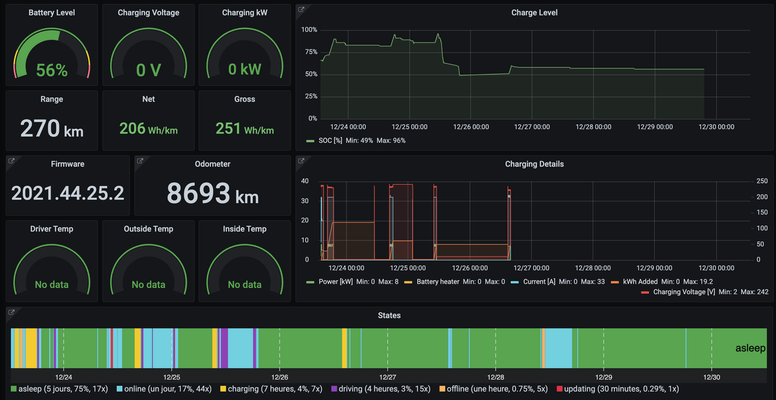Screen dimensions: 776x400
Task: Click the Outside Temp No data gauge
Action: (x=149, y=285)
